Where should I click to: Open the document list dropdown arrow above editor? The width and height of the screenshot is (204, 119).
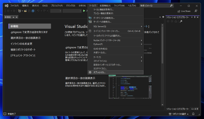(160, 17)
